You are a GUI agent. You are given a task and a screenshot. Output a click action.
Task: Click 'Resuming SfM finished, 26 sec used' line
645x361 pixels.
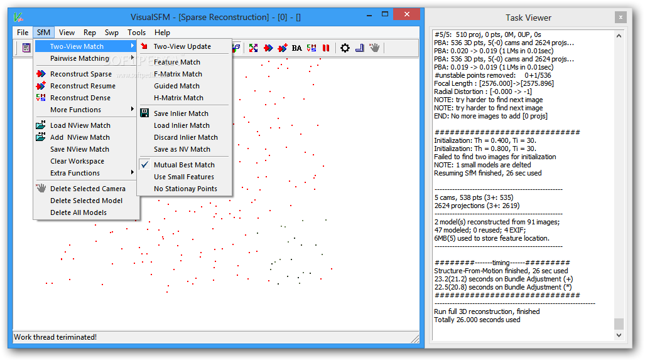tap(488, 173)
